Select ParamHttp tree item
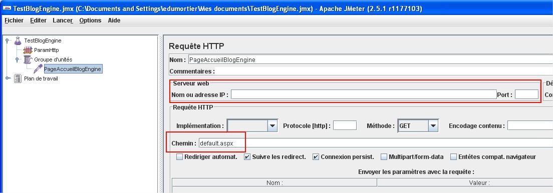Image resolution: width=553 pixels, height=193 pixels. (46, 50)
